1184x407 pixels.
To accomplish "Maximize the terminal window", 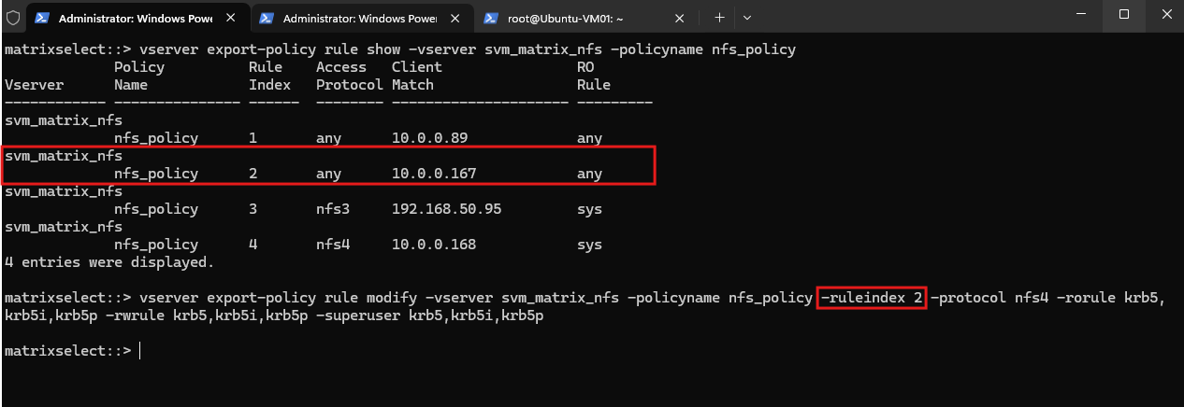I will (x=1123, y=14).
